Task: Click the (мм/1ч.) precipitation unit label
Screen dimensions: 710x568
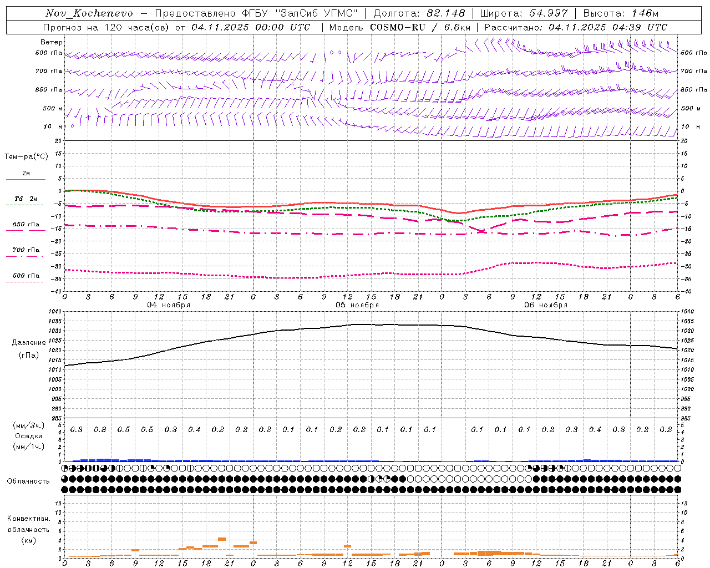Action: [x=29, y=447]
